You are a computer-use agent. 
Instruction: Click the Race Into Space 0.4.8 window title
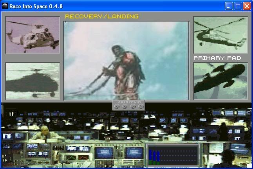click(x=36, y=6)
